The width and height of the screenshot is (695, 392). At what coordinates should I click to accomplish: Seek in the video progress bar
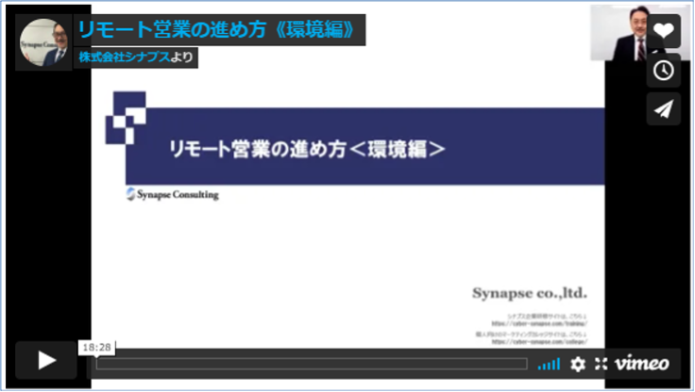(312, 364)
